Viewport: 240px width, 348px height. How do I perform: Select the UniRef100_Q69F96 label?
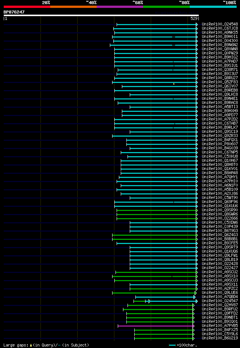pyautogui.click(x=220, y=202)
